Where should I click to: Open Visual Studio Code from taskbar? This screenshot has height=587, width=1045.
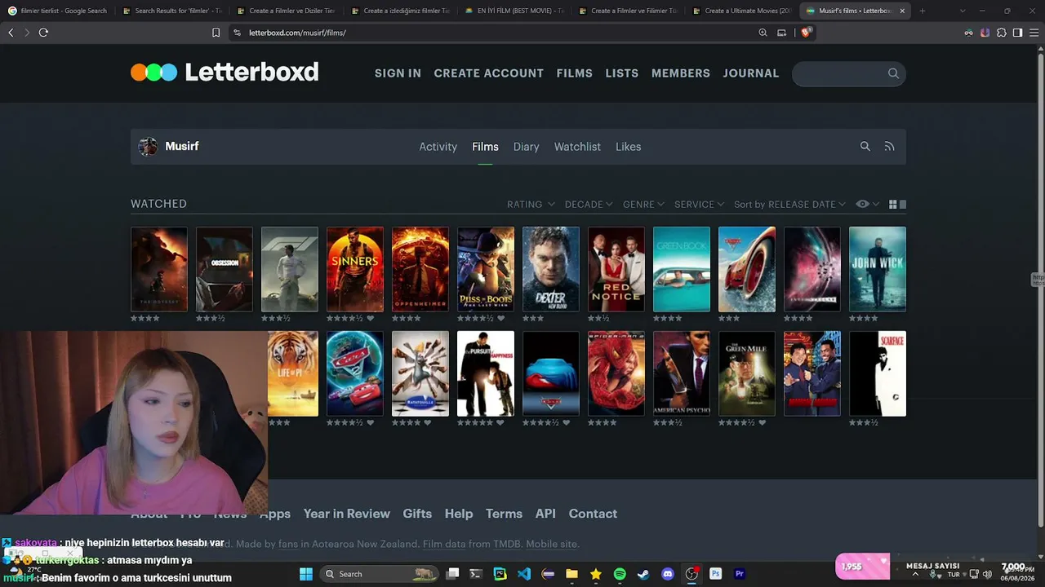click(524, 574)
